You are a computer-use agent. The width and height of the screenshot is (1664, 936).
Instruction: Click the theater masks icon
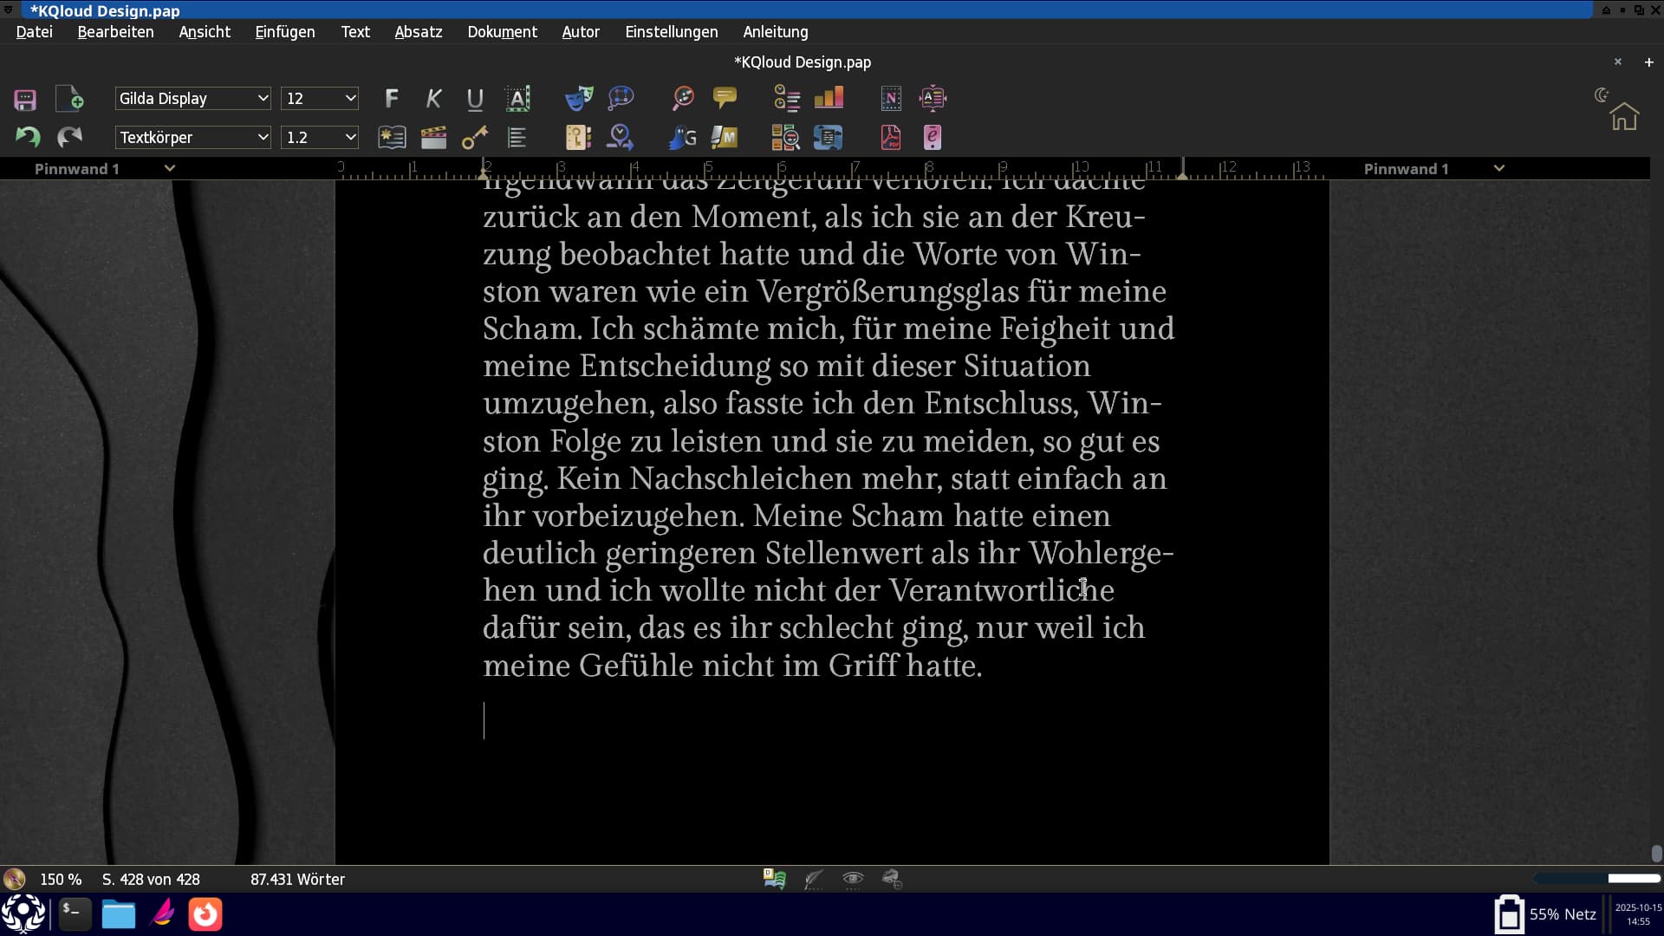(579, 98)
